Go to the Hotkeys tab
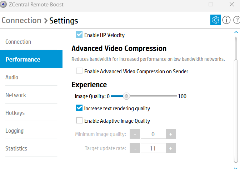Image resolution: width=240 pixels, height=169 pixels. (x=15, y=113)
